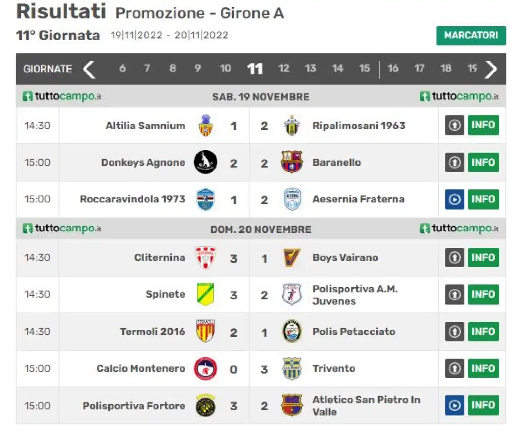The image size is (515, 432).
Task: Click the Donkeys Agnone black logo
Action: pos(206,162)
